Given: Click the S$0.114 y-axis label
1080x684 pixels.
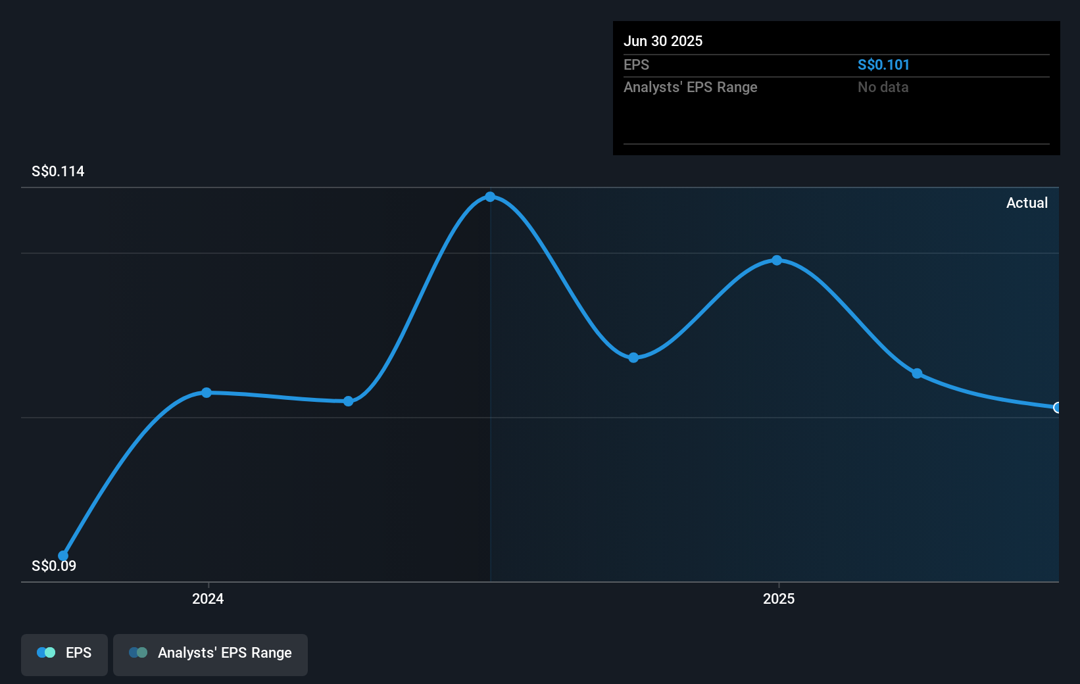Looking at the screenshot, I should (x=58, y=172).
